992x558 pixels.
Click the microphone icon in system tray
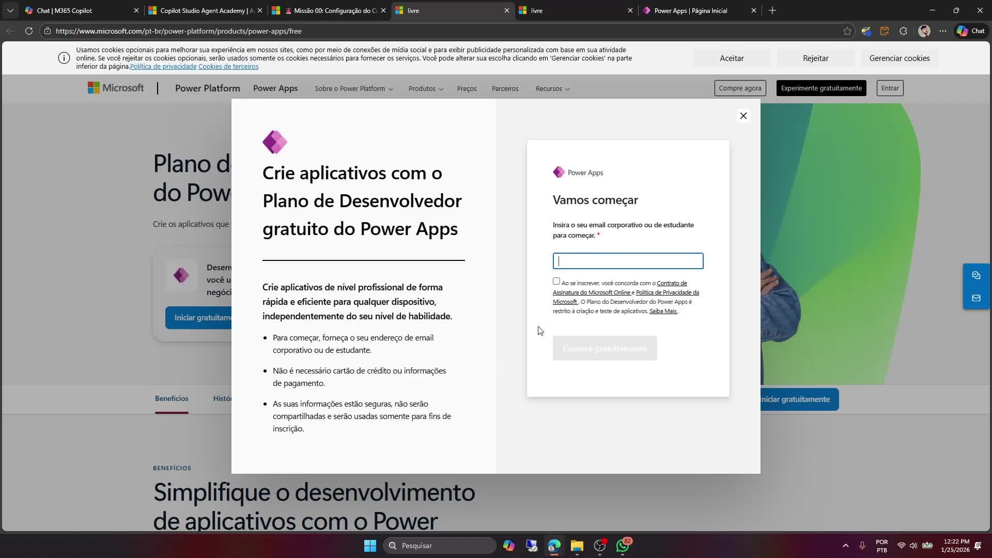863,546
